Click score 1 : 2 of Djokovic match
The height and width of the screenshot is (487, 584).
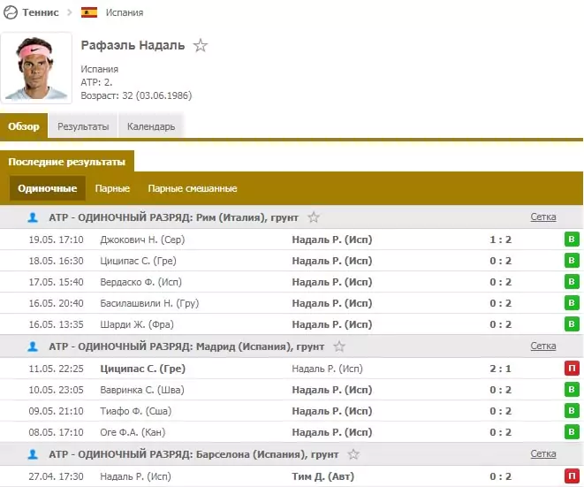pos(500,240)
